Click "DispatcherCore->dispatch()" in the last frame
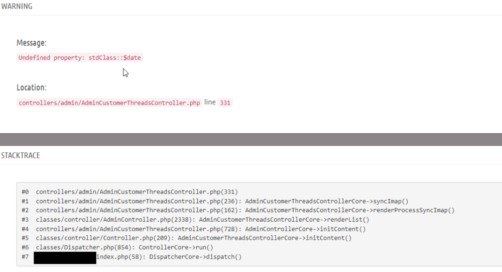The width and height of the screenshot is (502, 272). point(195,257)
